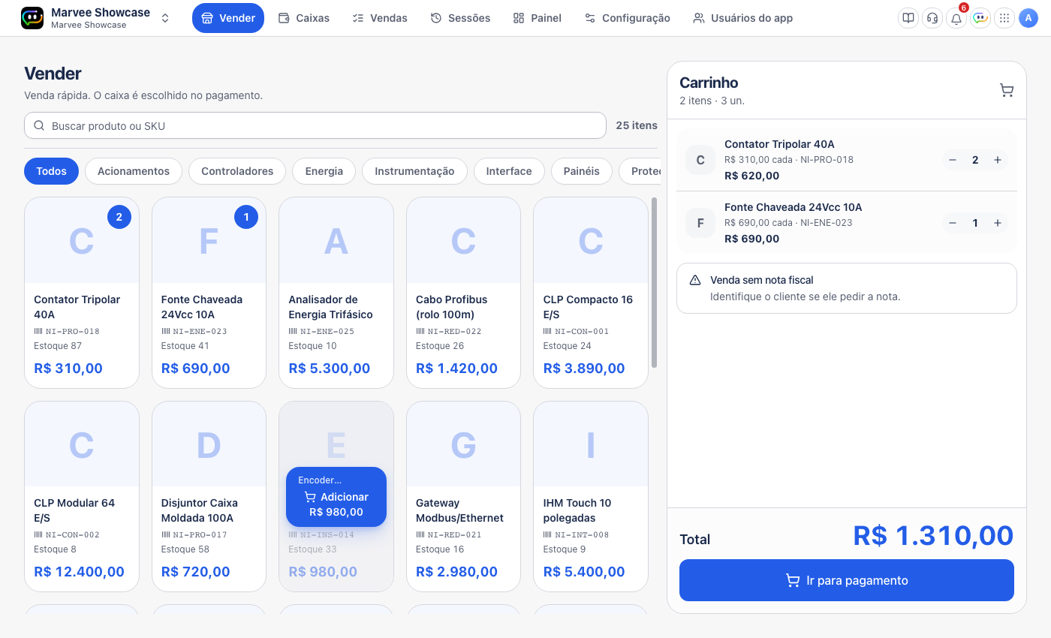1051x638 pixels.
Task: Expand the Marvee Showcase workspace switcher
Action: (x=165, y=18)
